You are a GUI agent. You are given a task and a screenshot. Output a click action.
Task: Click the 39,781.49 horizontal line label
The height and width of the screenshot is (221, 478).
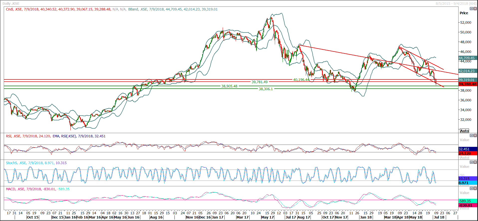pyautogui.click(x=260, y=82)
